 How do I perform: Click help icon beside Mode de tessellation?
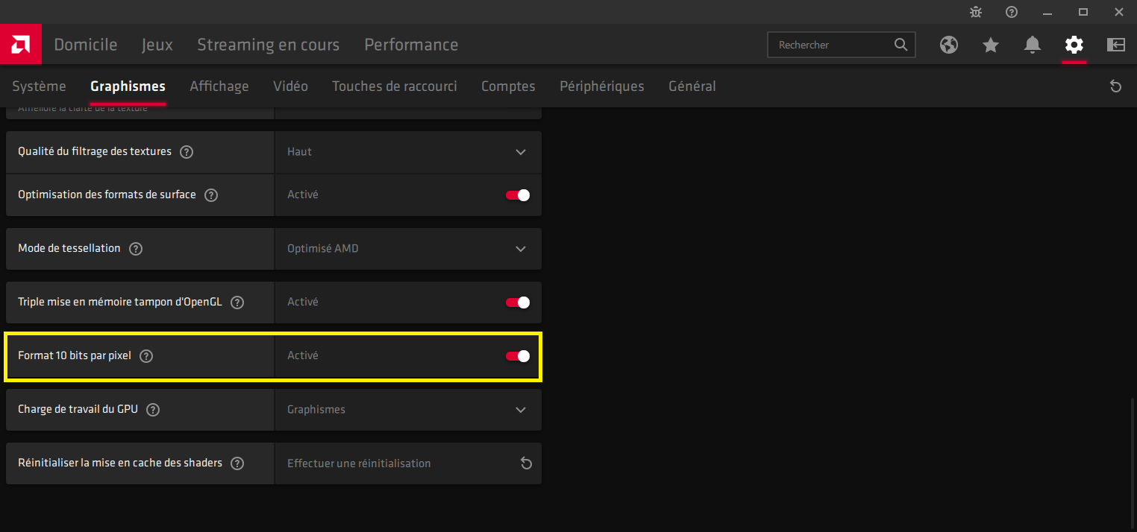[x=136, y=249]
